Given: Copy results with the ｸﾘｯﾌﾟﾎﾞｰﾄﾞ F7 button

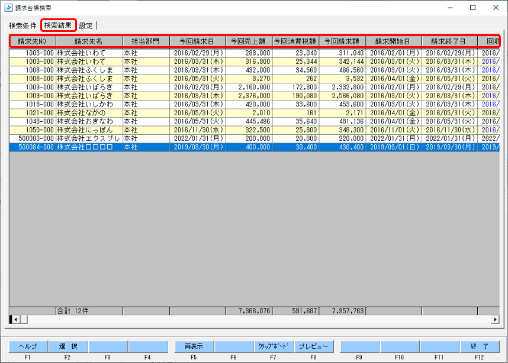Looking at the screenshot, I should click(274, 346).
